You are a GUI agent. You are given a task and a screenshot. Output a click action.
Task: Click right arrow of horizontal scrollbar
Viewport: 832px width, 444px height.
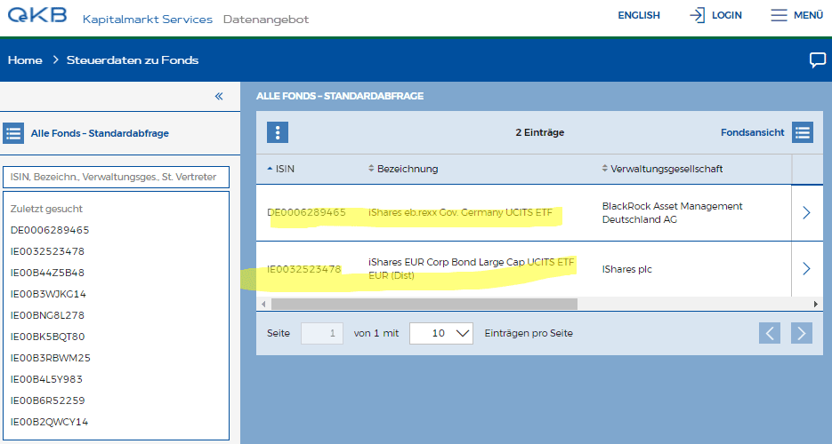(x=816, y=304)
